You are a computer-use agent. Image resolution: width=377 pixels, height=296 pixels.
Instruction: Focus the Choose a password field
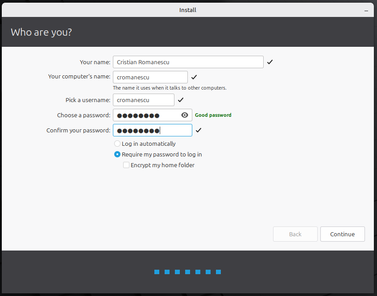[x=146, y=115]
